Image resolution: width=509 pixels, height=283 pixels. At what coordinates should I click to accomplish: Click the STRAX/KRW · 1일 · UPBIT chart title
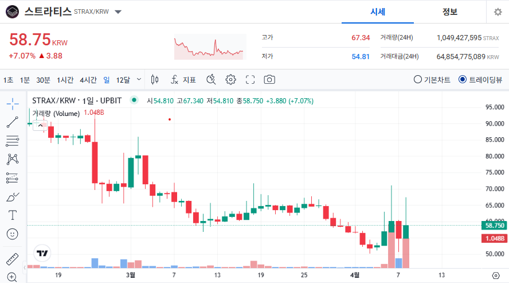tap(77, 100)
